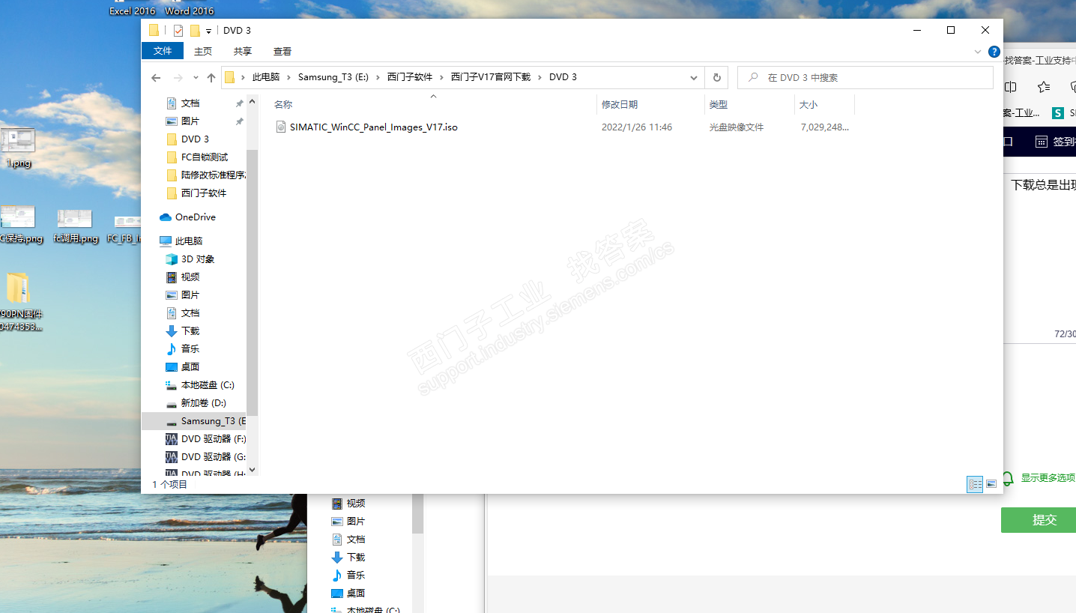Click the Excel 2016 desktop shortcut label
The image size is (1076, 613).
[x=132, y=10]
